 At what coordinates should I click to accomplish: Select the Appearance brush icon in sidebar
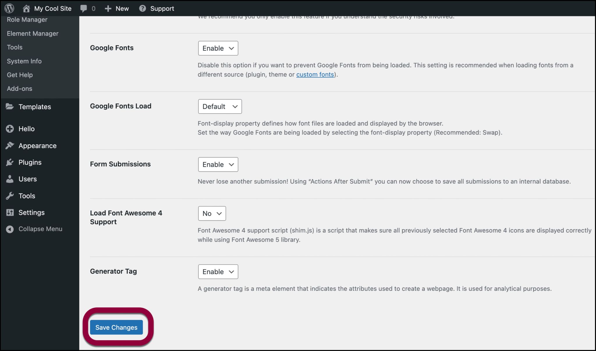(10, 146)
